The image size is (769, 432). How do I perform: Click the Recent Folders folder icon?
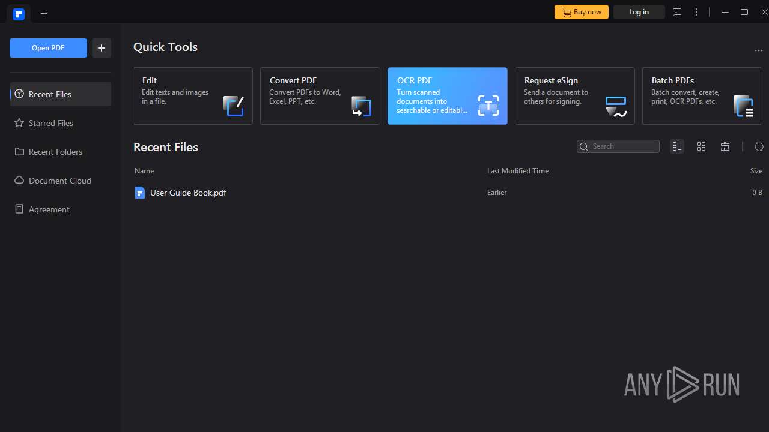pyautogui.click(x=19, y=152)
